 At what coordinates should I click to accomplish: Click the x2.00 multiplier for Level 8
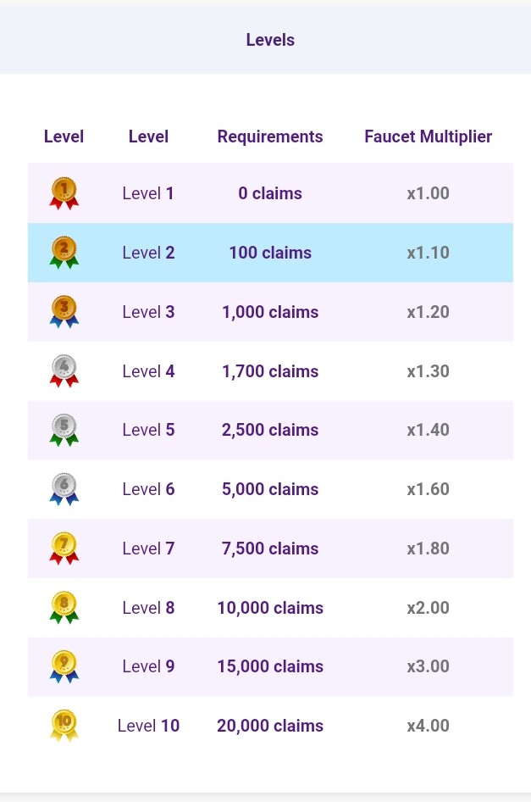429,608
